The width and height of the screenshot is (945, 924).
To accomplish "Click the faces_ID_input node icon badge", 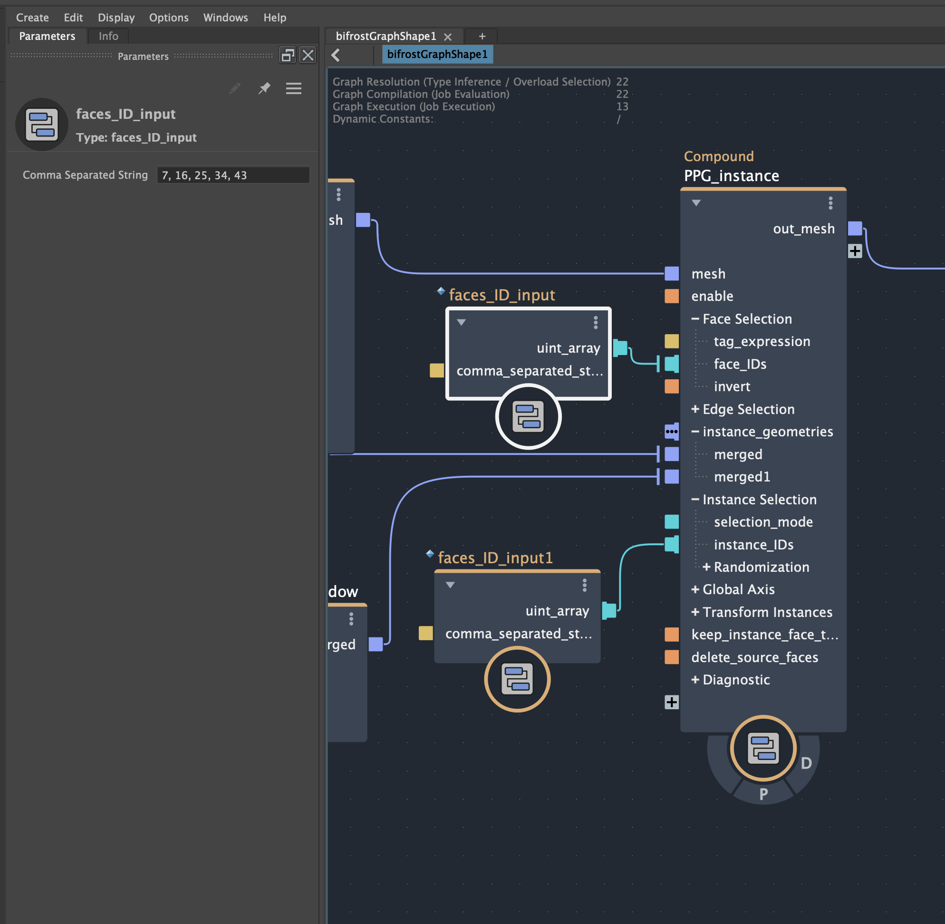I will click(528, 417).
